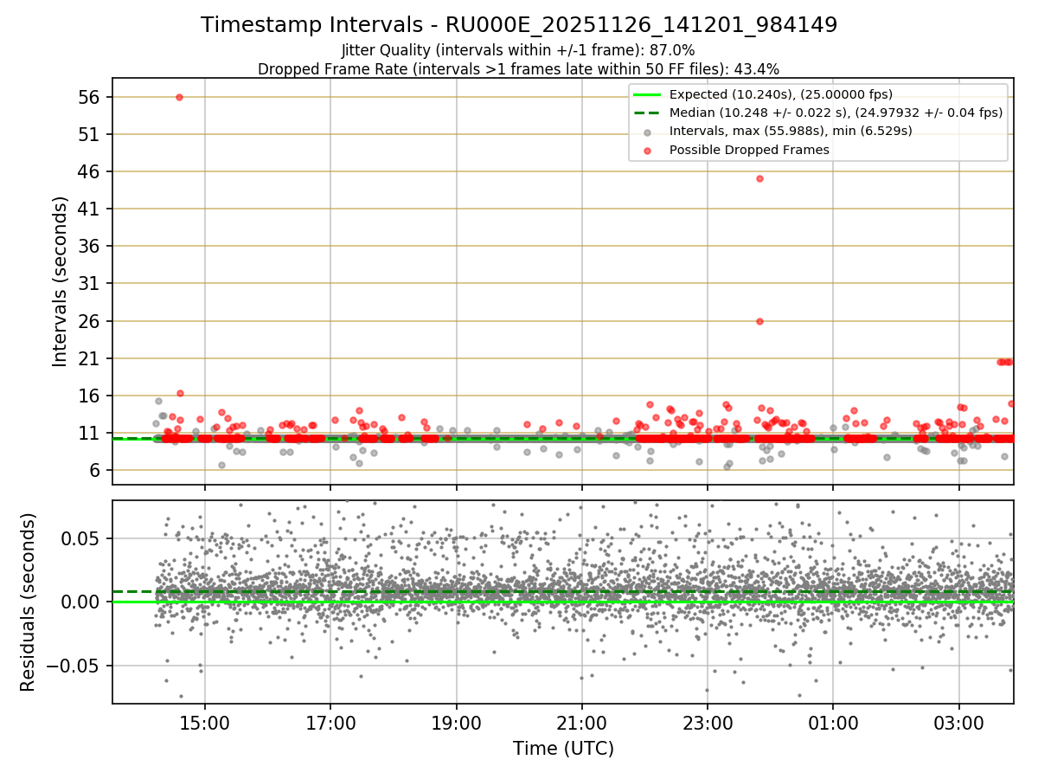
Task: Click the '41' y-axis tick label
Action: [91, 209]
